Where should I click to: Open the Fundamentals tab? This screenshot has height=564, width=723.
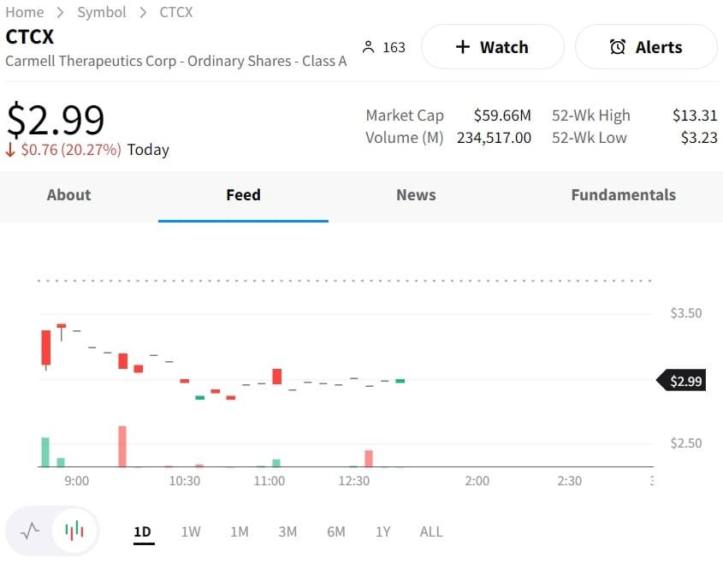[623, 195]
